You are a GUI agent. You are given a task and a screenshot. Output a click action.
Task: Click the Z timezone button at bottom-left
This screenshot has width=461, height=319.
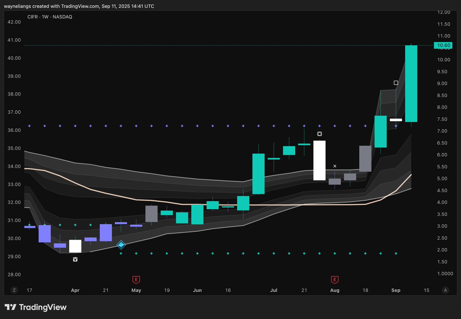click(x=15, y=290)
